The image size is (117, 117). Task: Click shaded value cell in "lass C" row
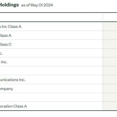(110, 44)
